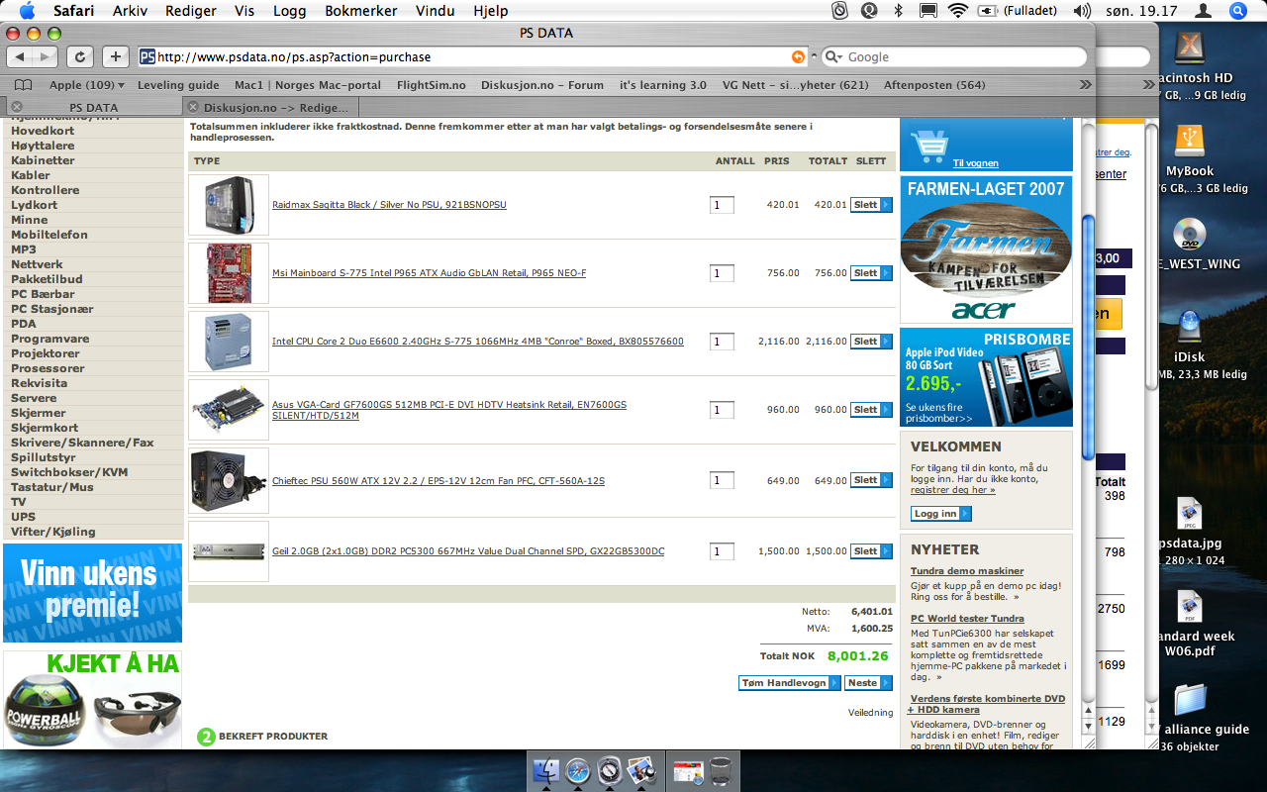Open Finder from the Dock

point(546,772)
